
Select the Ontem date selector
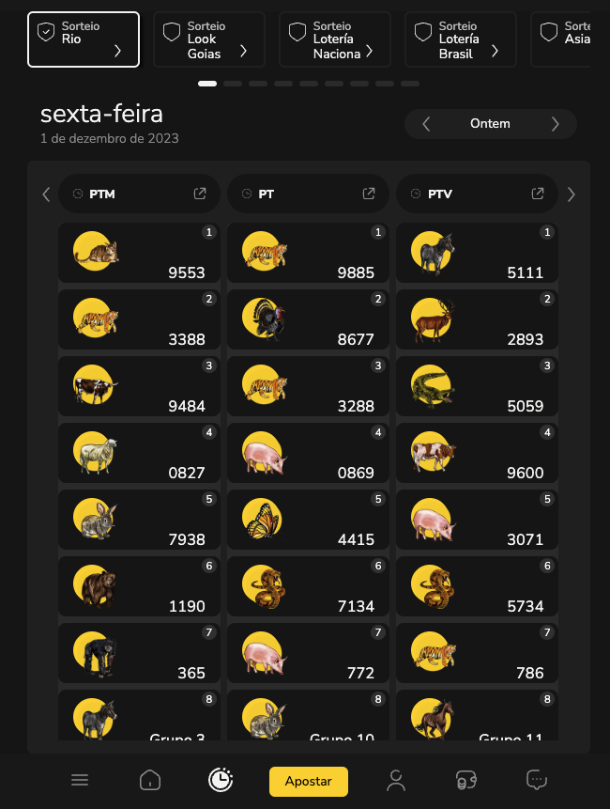click(x=490, y=124)
